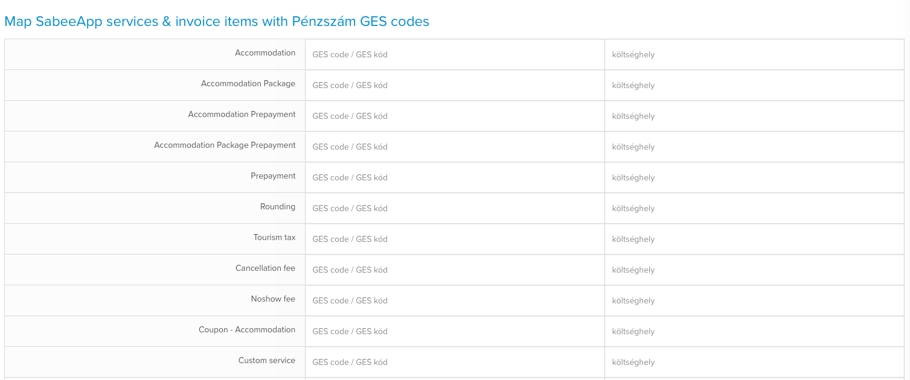Screen dimensions: 910x380
Task: Select költséghely for Accommodation Package Prepayment
Action: click(x=755, y=147)
